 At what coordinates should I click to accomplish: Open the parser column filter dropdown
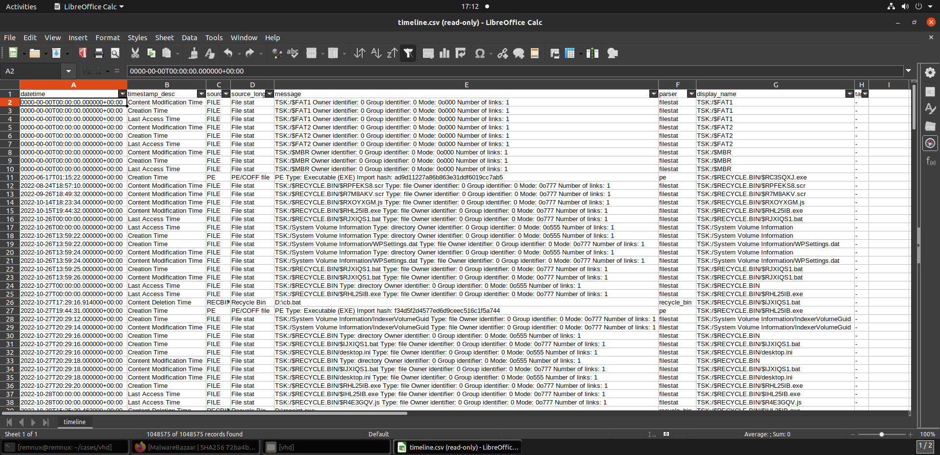click(691, 94)
